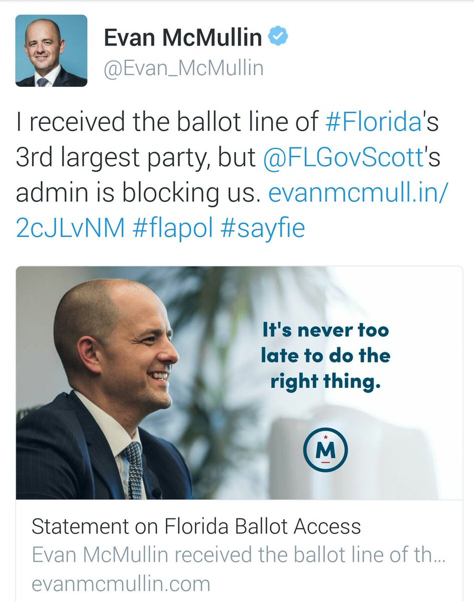Viewport: 474px width, 601px height.
Task: Click the evanmcmullin.com domain label
Action: pos(121,583)
